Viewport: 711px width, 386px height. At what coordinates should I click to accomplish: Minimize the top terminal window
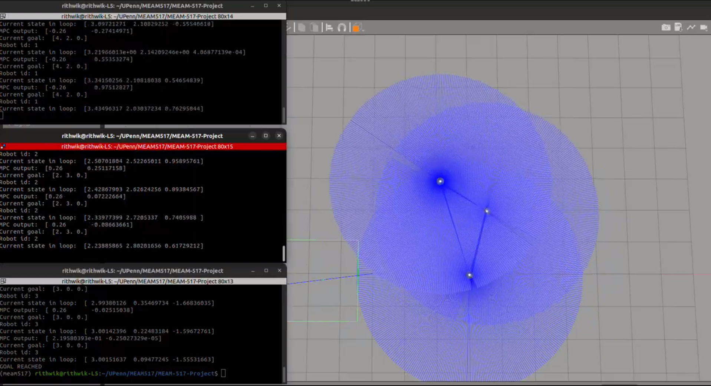click(253, 6)
